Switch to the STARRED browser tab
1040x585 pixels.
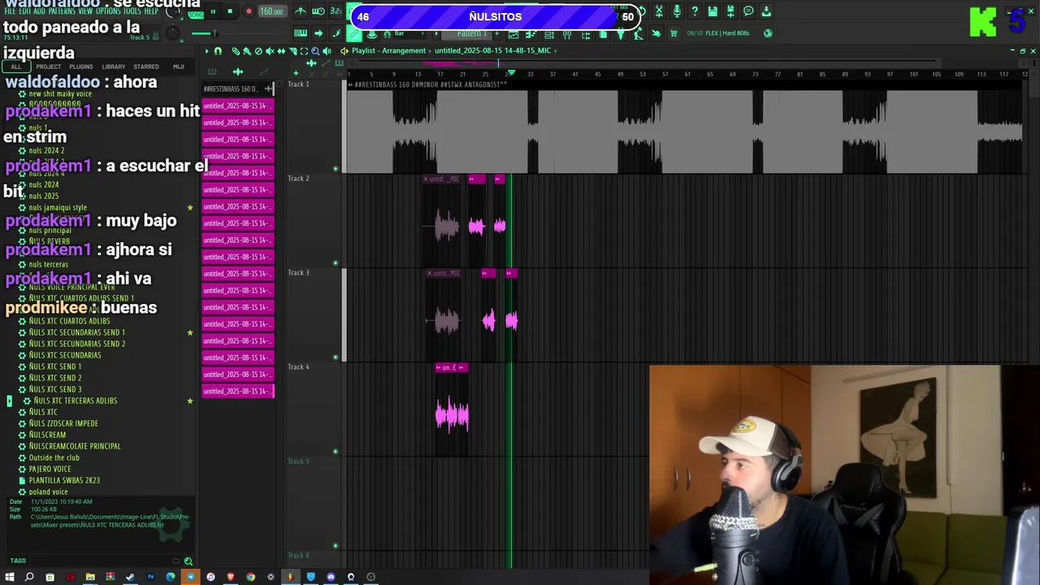pos(146,67)
